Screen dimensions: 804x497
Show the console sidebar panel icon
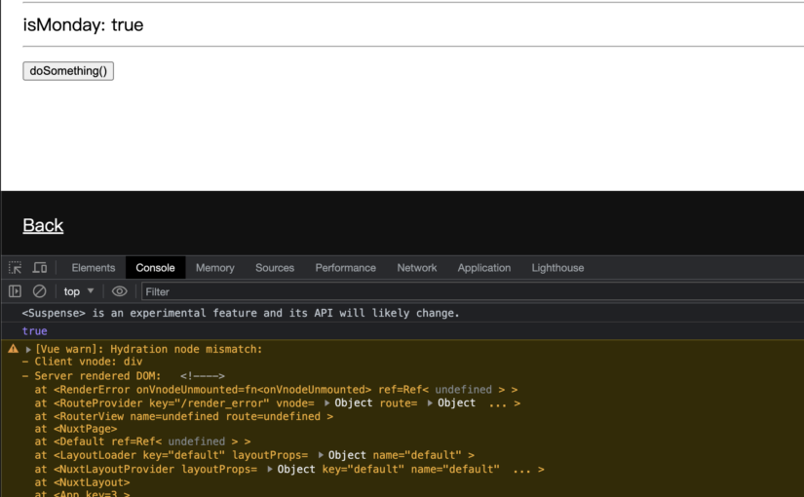(x=15, y=291)
